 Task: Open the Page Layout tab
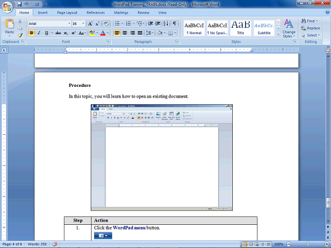[67, 12]
